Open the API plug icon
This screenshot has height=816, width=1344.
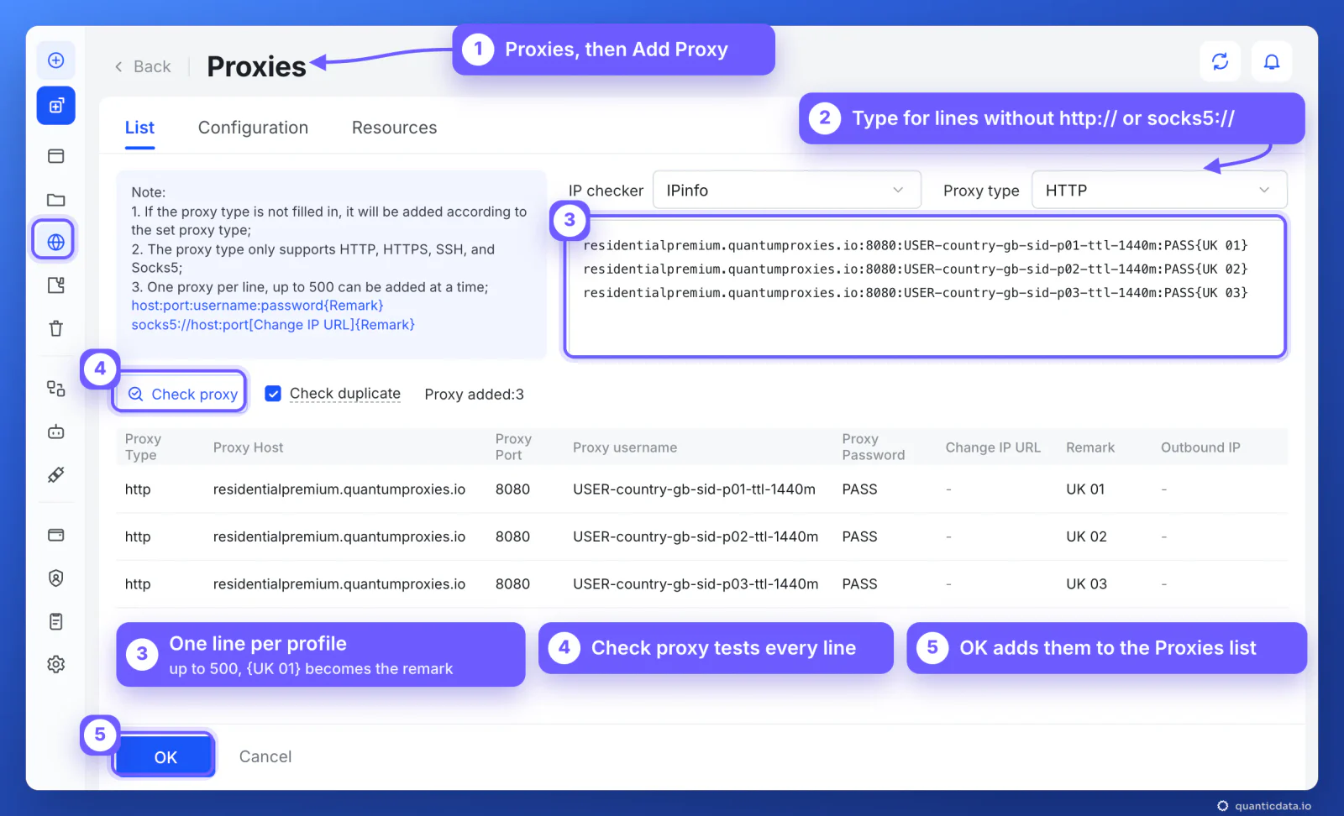point(56,475)
